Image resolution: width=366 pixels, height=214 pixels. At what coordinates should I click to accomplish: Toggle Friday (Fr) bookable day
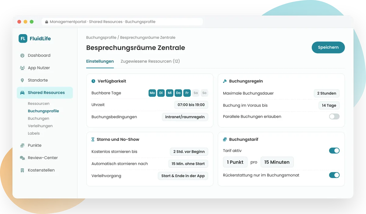[x=187, y=93]
